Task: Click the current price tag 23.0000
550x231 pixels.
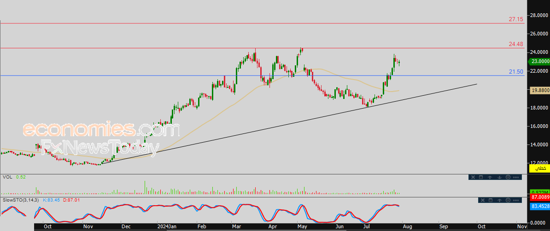Action: (x=539, y=61)
